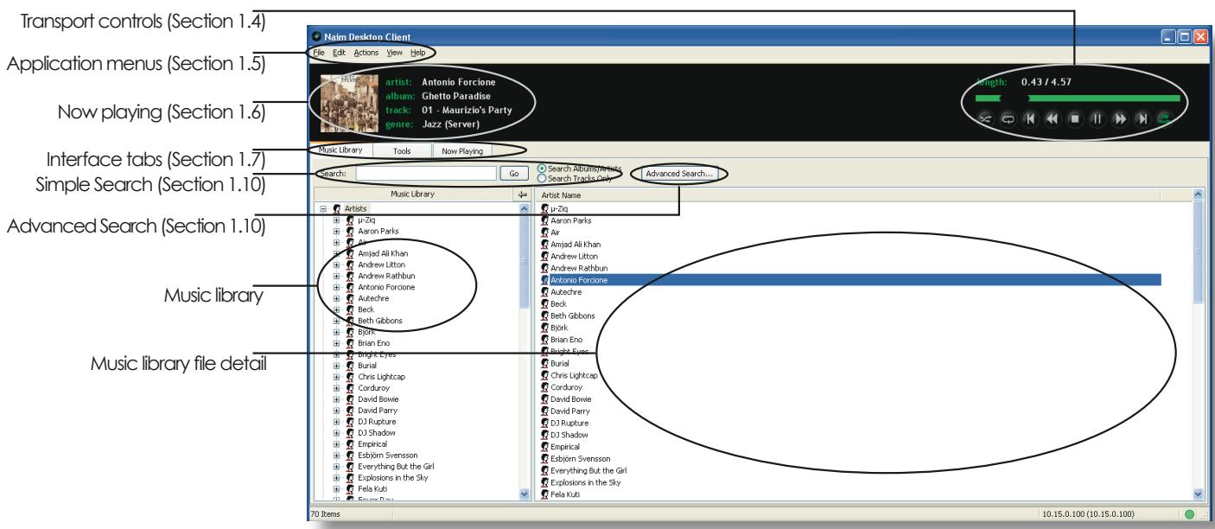Image resolution: width=1215 pixels, height=529 pixels.
Task: Expand Brian Eno in the Music Library tree
Action: (336, 343)
